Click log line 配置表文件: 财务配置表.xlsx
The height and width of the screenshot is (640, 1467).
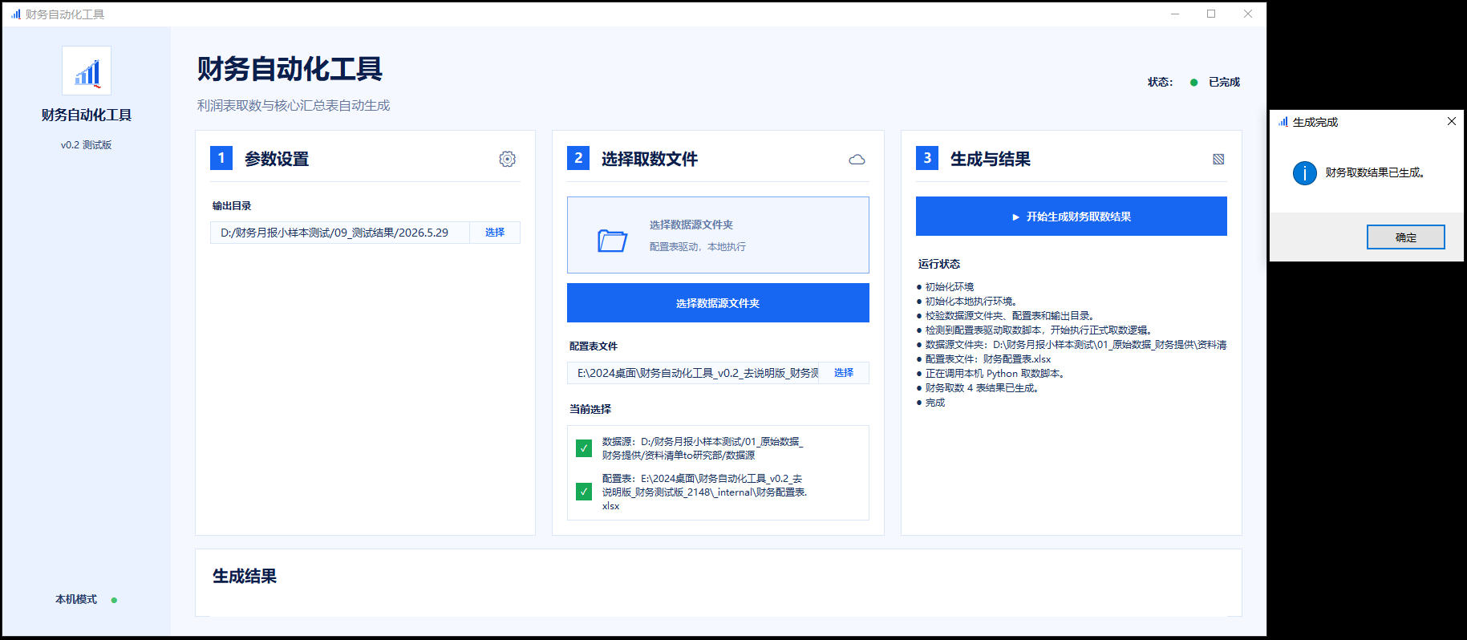pos(988,359)
